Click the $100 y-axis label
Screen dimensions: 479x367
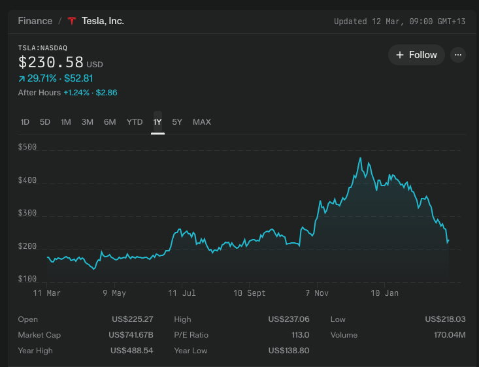(27, 279)
